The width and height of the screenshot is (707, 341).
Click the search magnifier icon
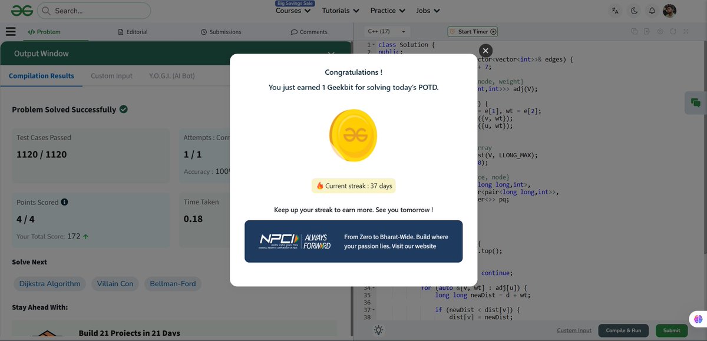[46, 11]
